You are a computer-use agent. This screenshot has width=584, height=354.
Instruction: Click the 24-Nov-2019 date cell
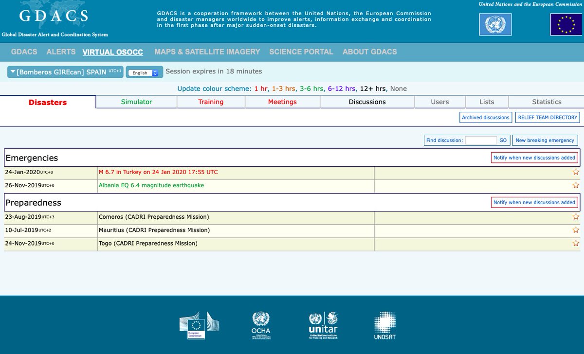coord(51,243)
